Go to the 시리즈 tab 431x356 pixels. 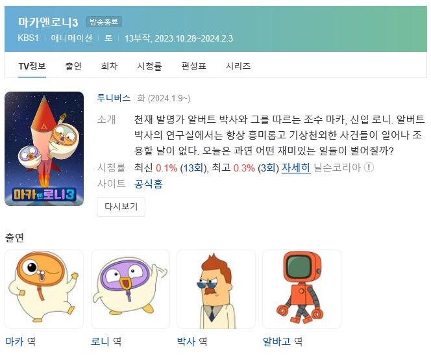point(238,66)
